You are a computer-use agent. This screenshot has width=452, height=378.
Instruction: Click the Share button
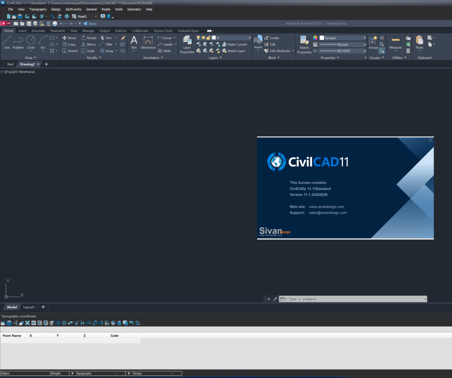(x=90, y=24)
